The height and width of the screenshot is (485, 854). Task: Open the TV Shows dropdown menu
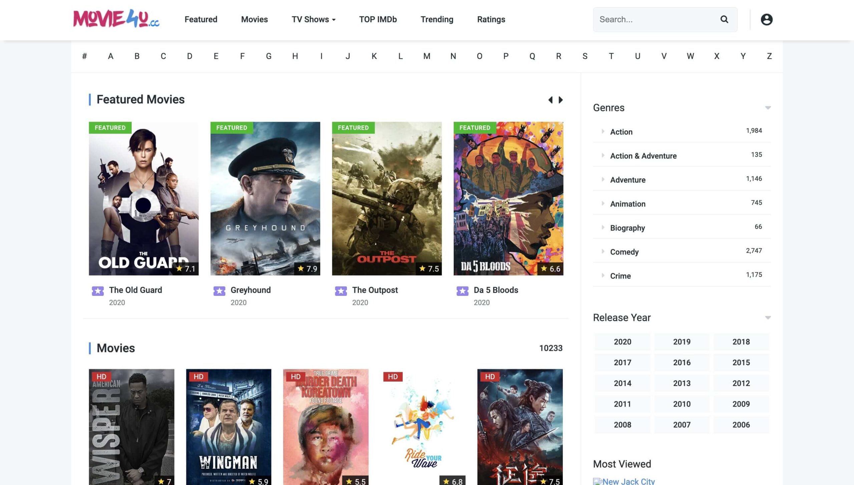(x=313, y=19)
